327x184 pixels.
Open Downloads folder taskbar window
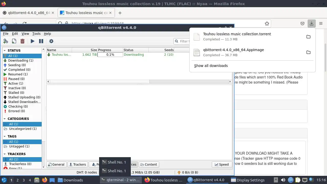click(70, 180)
